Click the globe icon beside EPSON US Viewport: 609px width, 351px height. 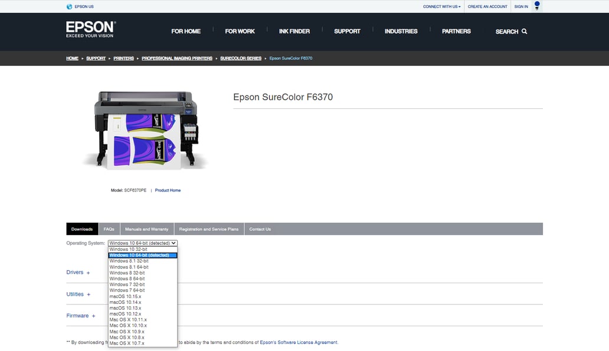(x=69, y=6)
